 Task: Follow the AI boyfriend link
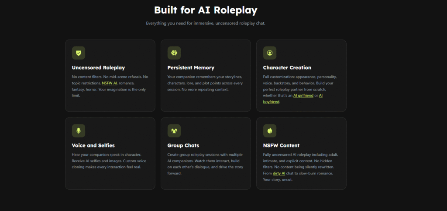292,99
